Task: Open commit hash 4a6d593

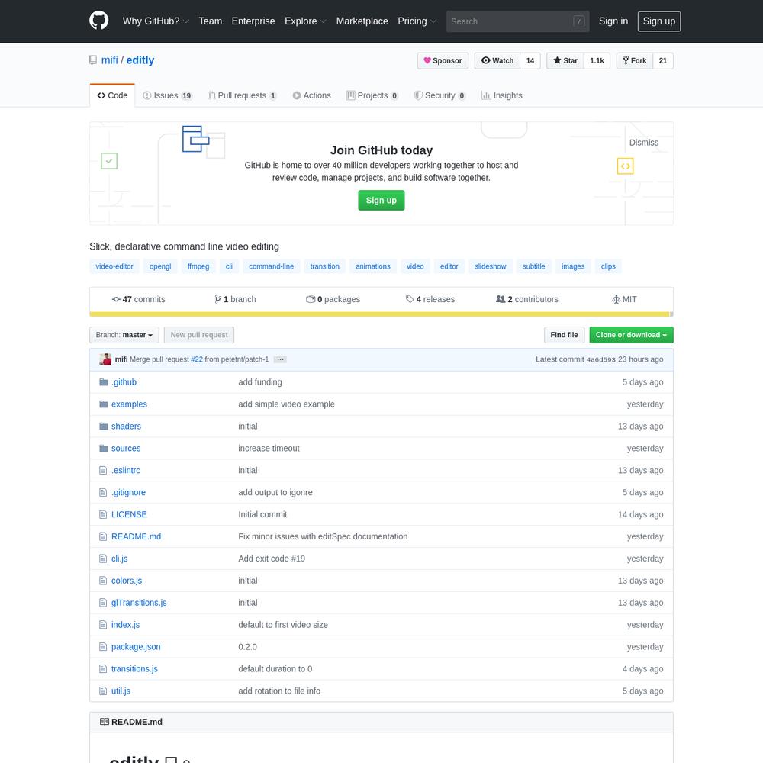Action: pyautogui.click(x=600, y=359)
